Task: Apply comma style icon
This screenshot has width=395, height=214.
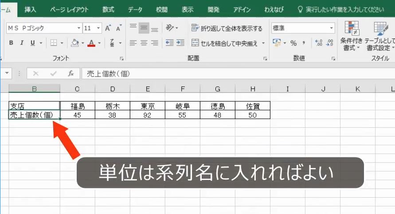Action: [x=304, y=43]
